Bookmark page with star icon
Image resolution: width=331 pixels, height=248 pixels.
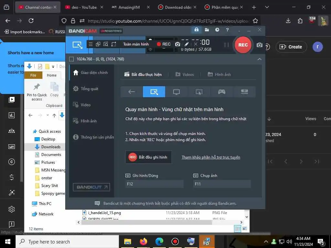[255, 21]
